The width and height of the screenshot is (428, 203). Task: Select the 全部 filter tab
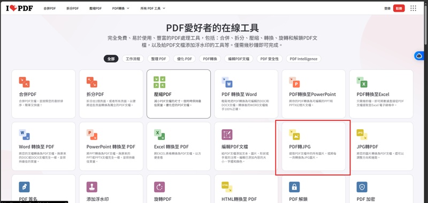point(111,59)
